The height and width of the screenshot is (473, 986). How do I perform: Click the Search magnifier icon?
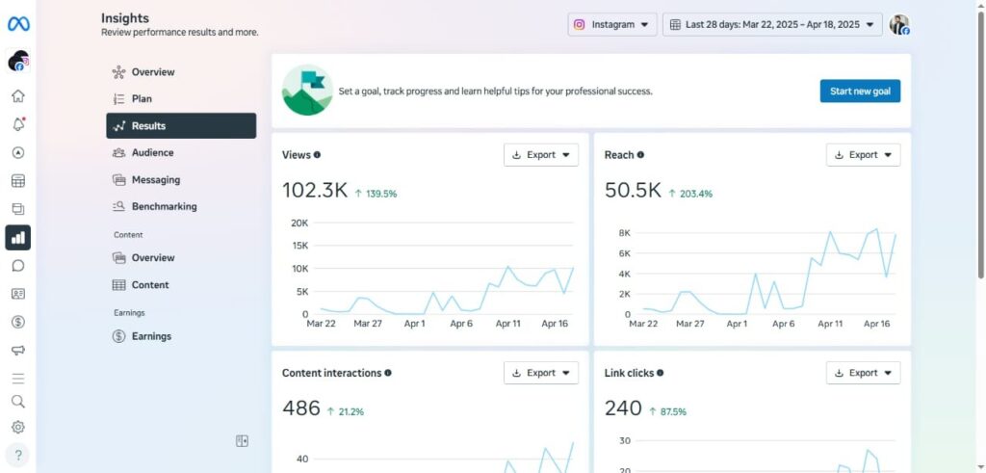pos(18,402)
